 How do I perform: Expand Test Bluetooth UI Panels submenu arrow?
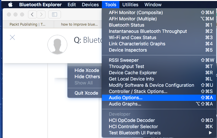coord(210,133)
